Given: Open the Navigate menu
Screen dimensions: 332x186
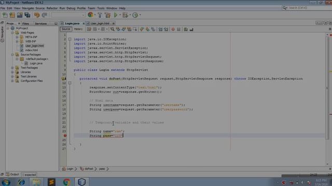Looking at the screenshot, I should (28, 8).
